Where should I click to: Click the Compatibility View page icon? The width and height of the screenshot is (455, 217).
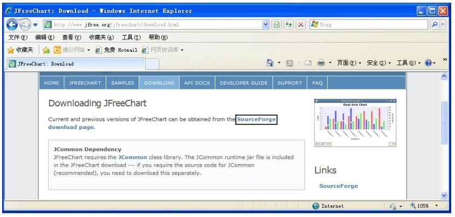tap(277, 25)
